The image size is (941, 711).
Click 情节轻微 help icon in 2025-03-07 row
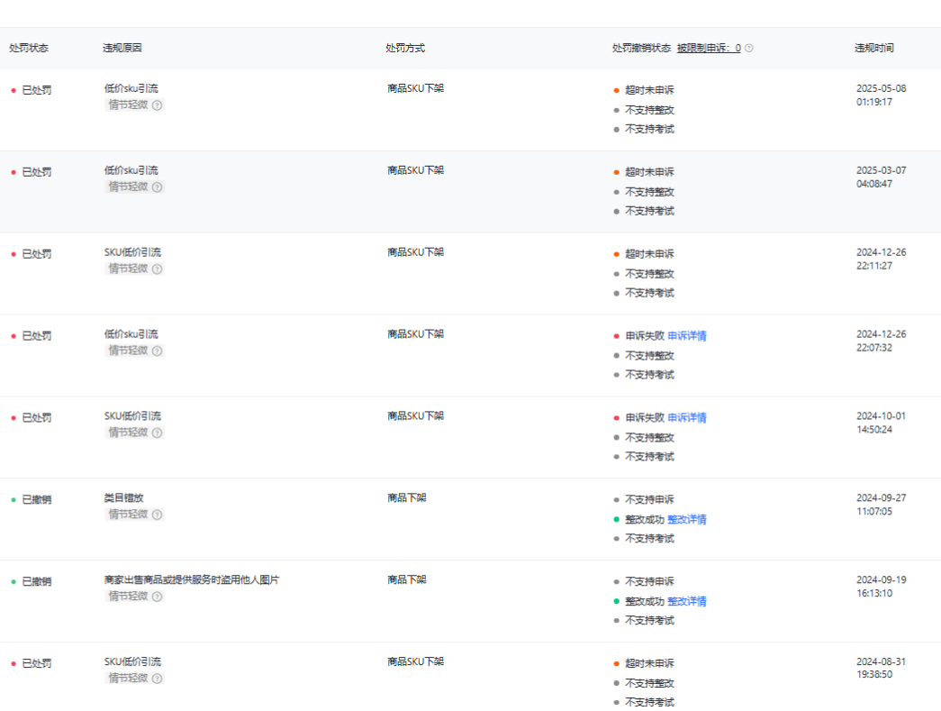coord(157,187)
